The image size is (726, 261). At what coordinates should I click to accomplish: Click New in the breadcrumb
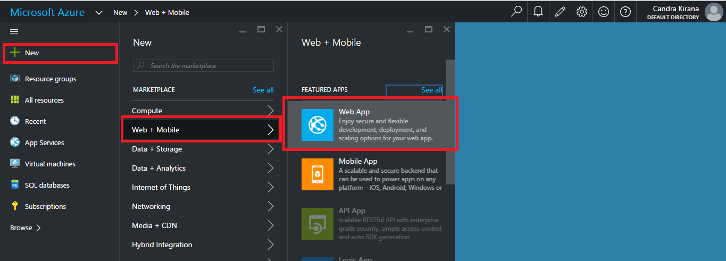click(x=120, y=12)
